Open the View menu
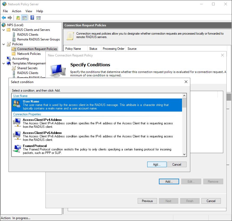 pyautogui.click(x=29, y=11)
